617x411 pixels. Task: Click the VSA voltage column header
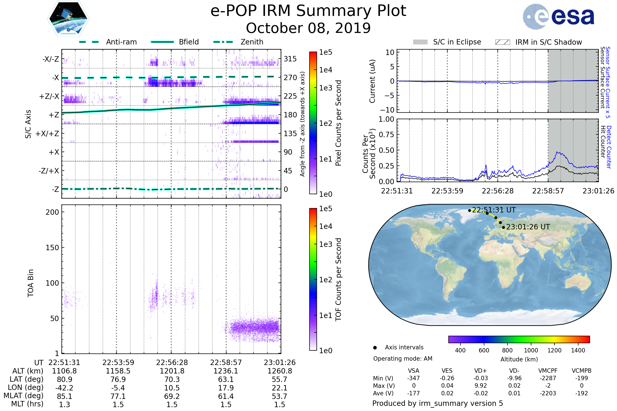pos(413,371)
